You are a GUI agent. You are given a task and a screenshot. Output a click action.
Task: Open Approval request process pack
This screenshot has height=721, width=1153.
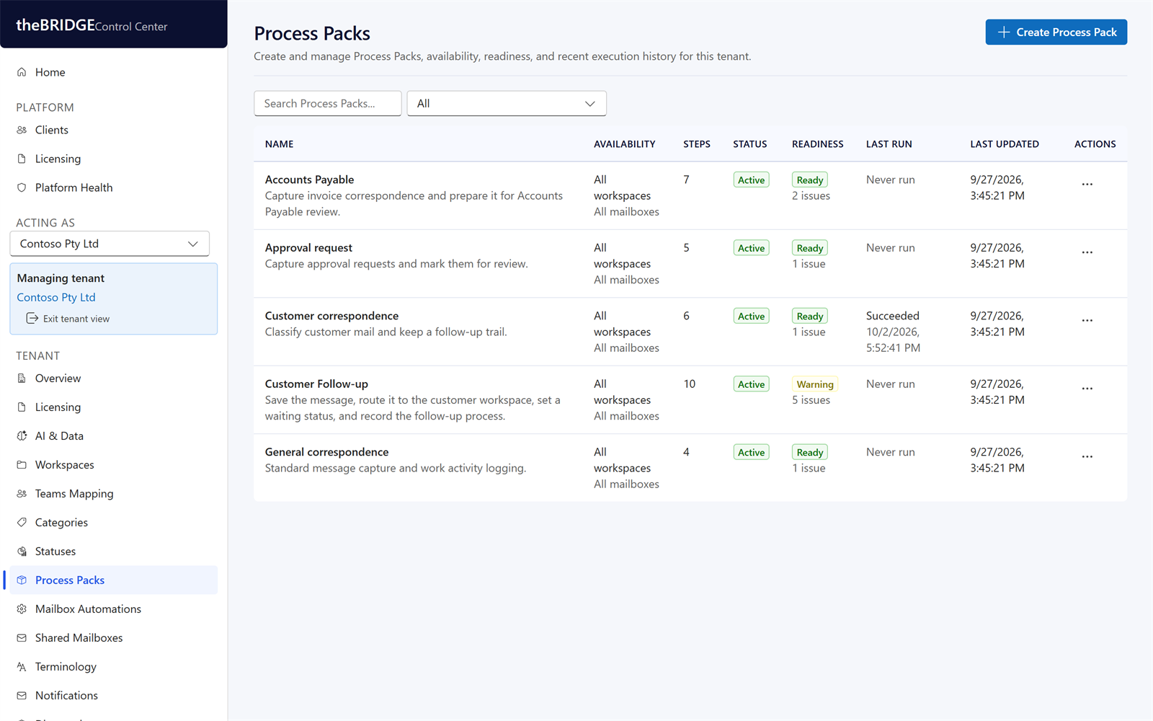click(x=308, y=247)
